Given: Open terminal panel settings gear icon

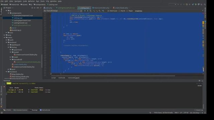Looking at the screenshot, I should pyautogui.click(x=200, y=81).
